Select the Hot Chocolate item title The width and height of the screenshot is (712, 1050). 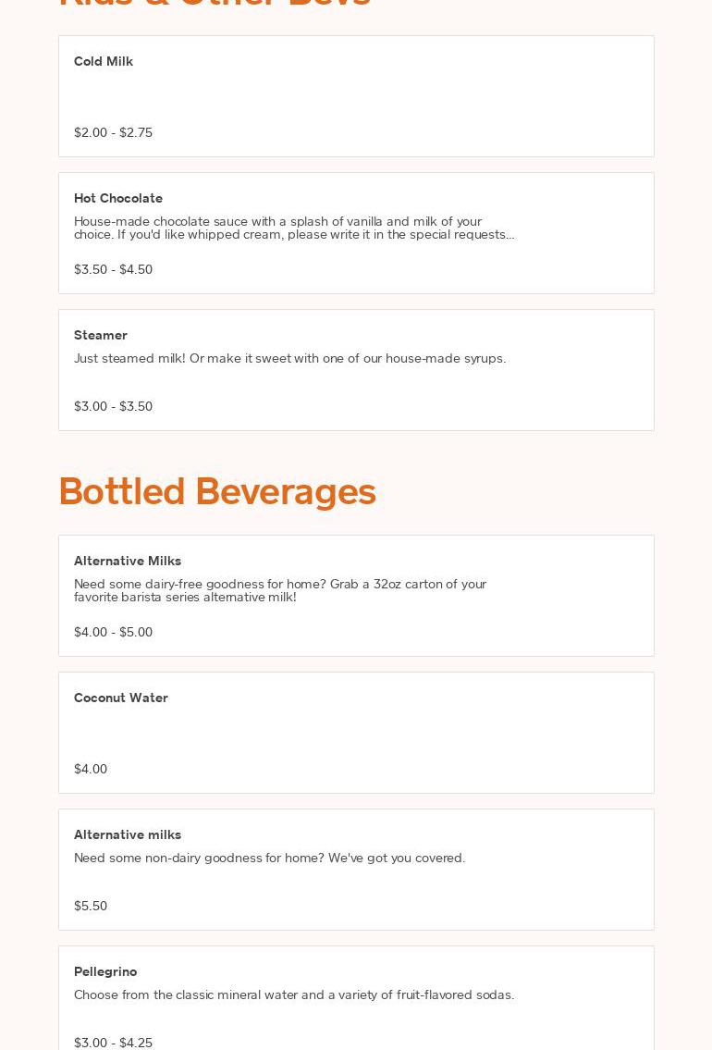118,198
